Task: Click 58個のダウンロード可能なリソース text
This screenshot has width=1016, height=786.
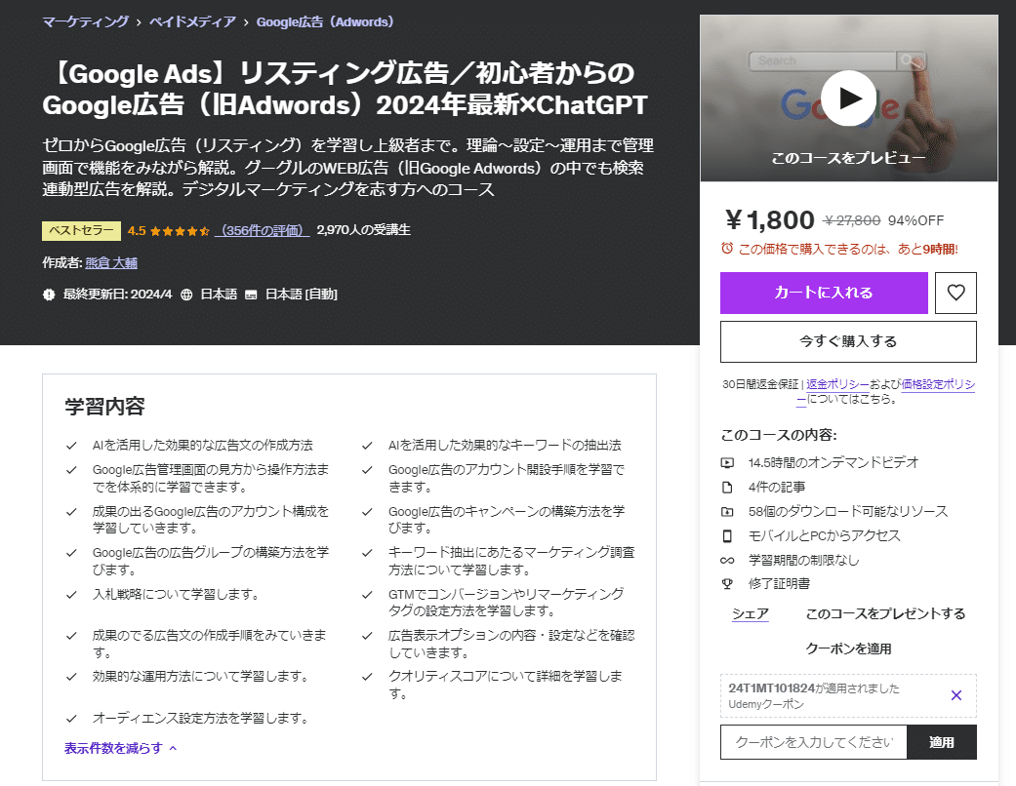Action: pos(847,511)
